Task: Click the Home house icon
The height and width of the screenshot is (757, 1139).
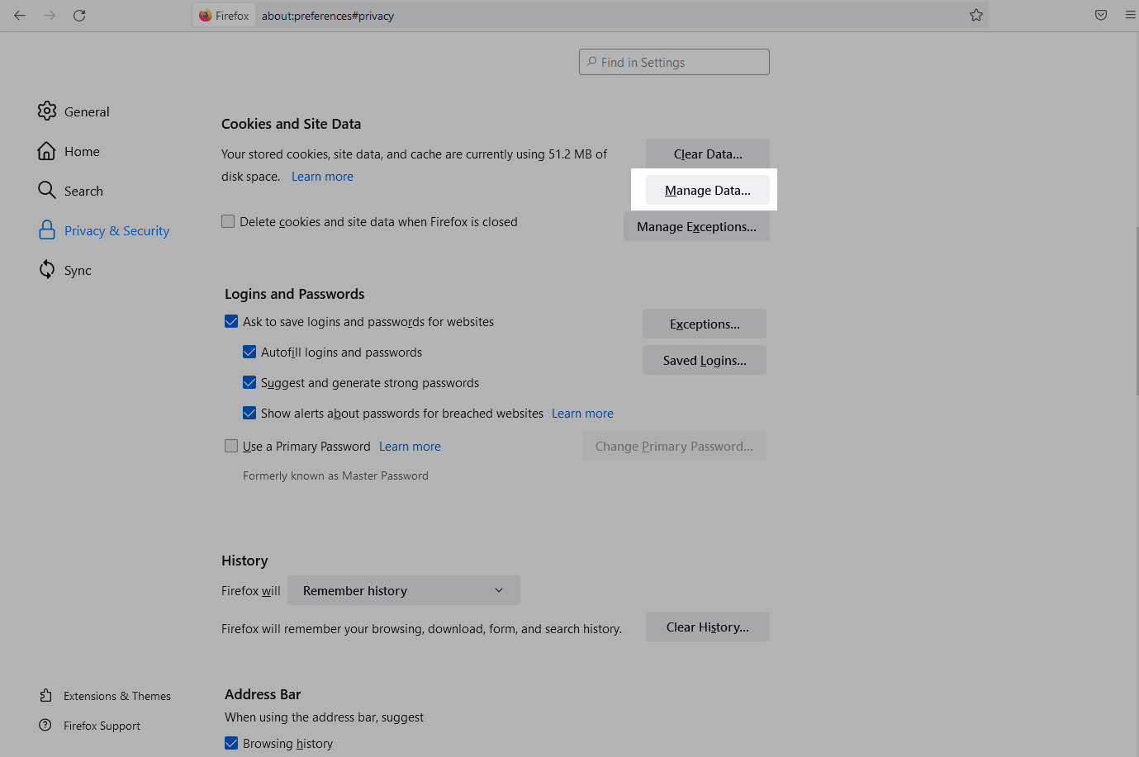Action: coord(47,151)
